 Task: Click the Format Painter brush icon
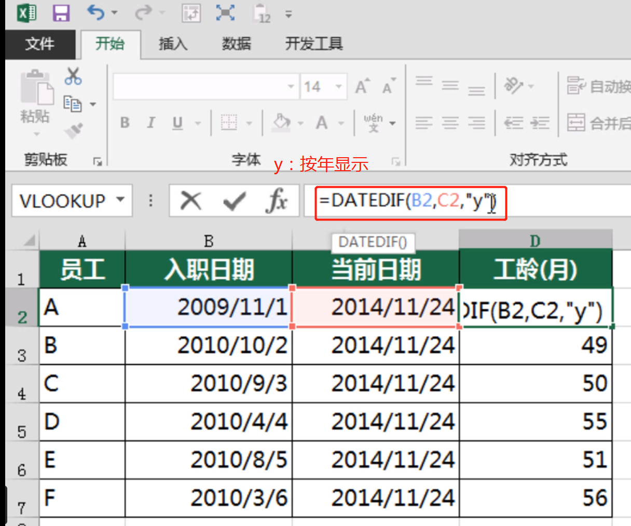[x=74, y=130]
